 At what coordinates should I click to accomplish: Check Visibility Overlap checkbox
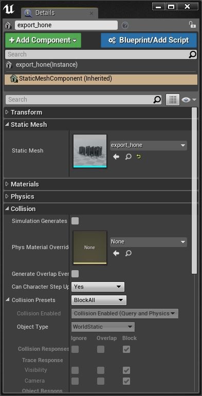(101, 370)
